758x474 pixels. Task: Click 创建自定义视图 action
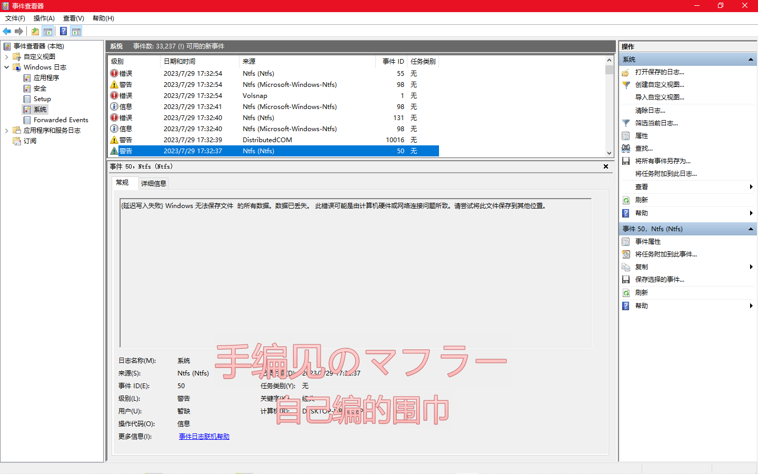point(660,85)
